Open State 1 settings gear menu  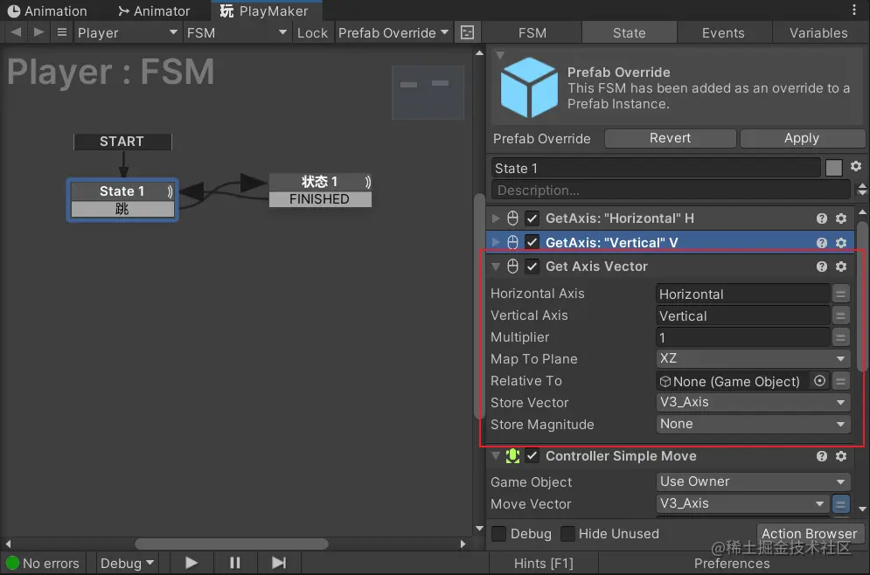click(x=856, y=166)
